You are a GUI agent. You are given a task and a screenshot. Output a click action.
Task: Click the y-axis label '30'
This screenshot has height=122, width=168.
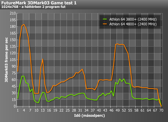[x=14, y=93]
